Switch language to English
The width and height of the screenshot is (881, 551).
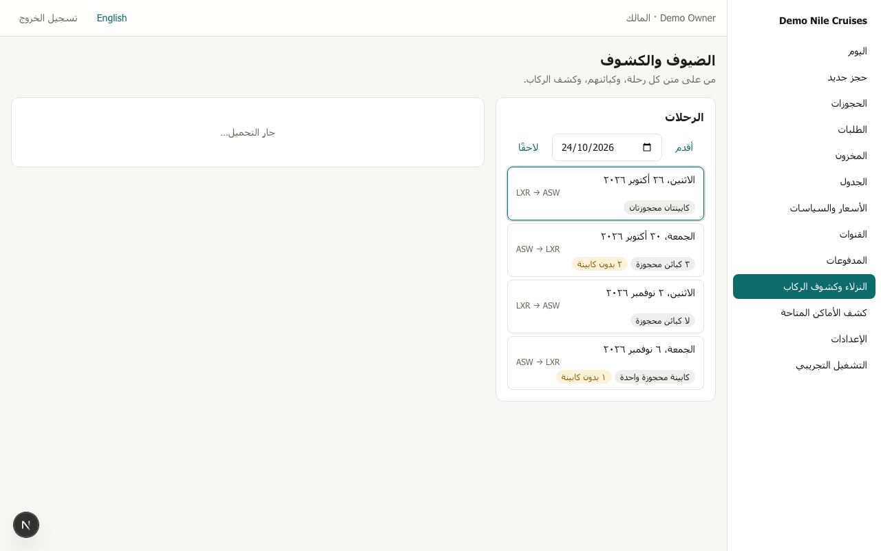(112, 18)
